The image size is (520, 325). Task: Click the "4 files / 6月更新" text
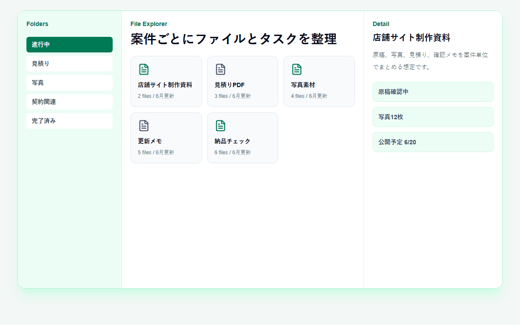tap(309, 96)
